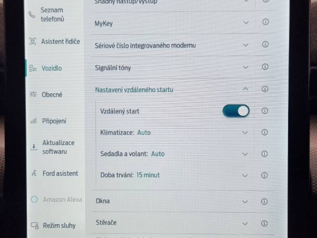Open Doba trvání 15 minut dropdown
This screenshot has height=238, width=317.
tap(245, 175)
